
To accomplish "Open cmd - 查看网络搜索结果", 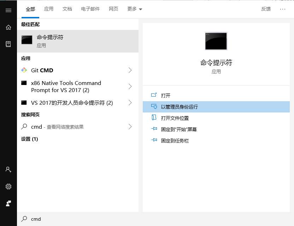I will click(78, 127).
